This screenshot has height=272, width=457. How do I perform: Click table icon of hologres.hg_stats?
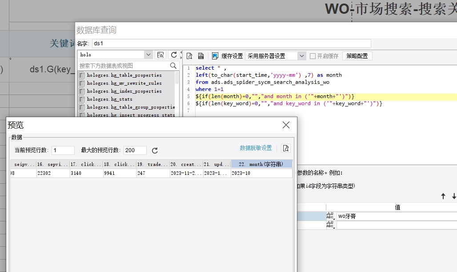(82, 99)
